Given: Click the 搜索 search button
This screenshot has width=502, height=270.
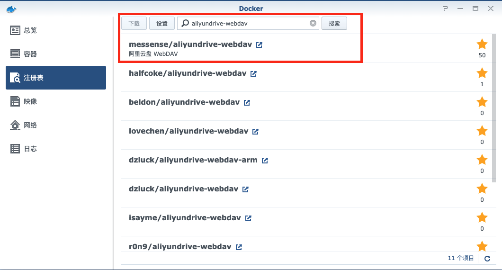Looking at the screenshot, I should coord(334,23).
